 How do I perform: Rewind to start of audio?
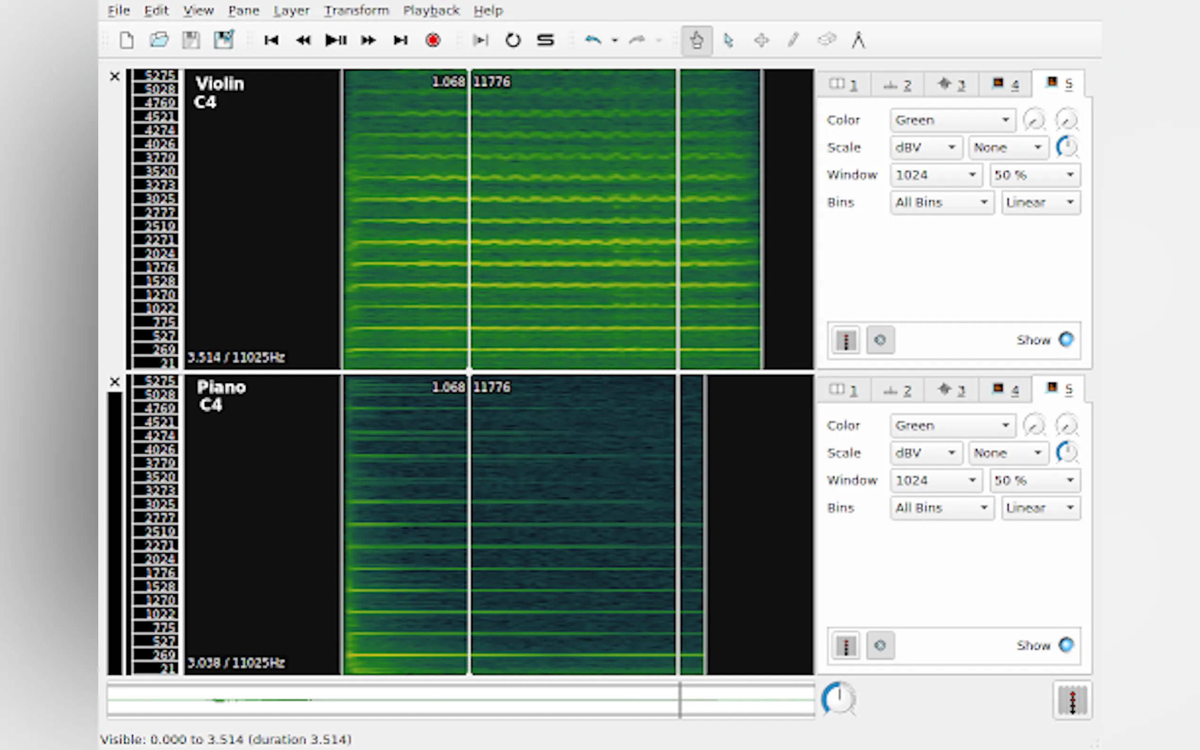tap(271, 40)
